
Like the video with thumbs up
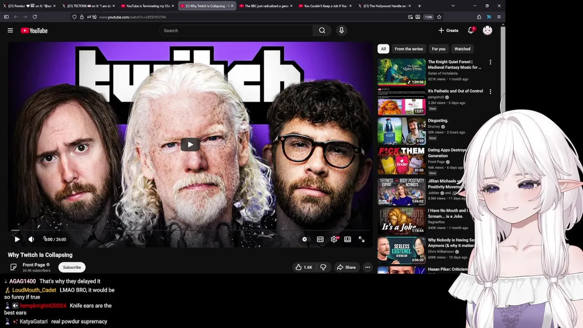303,267
